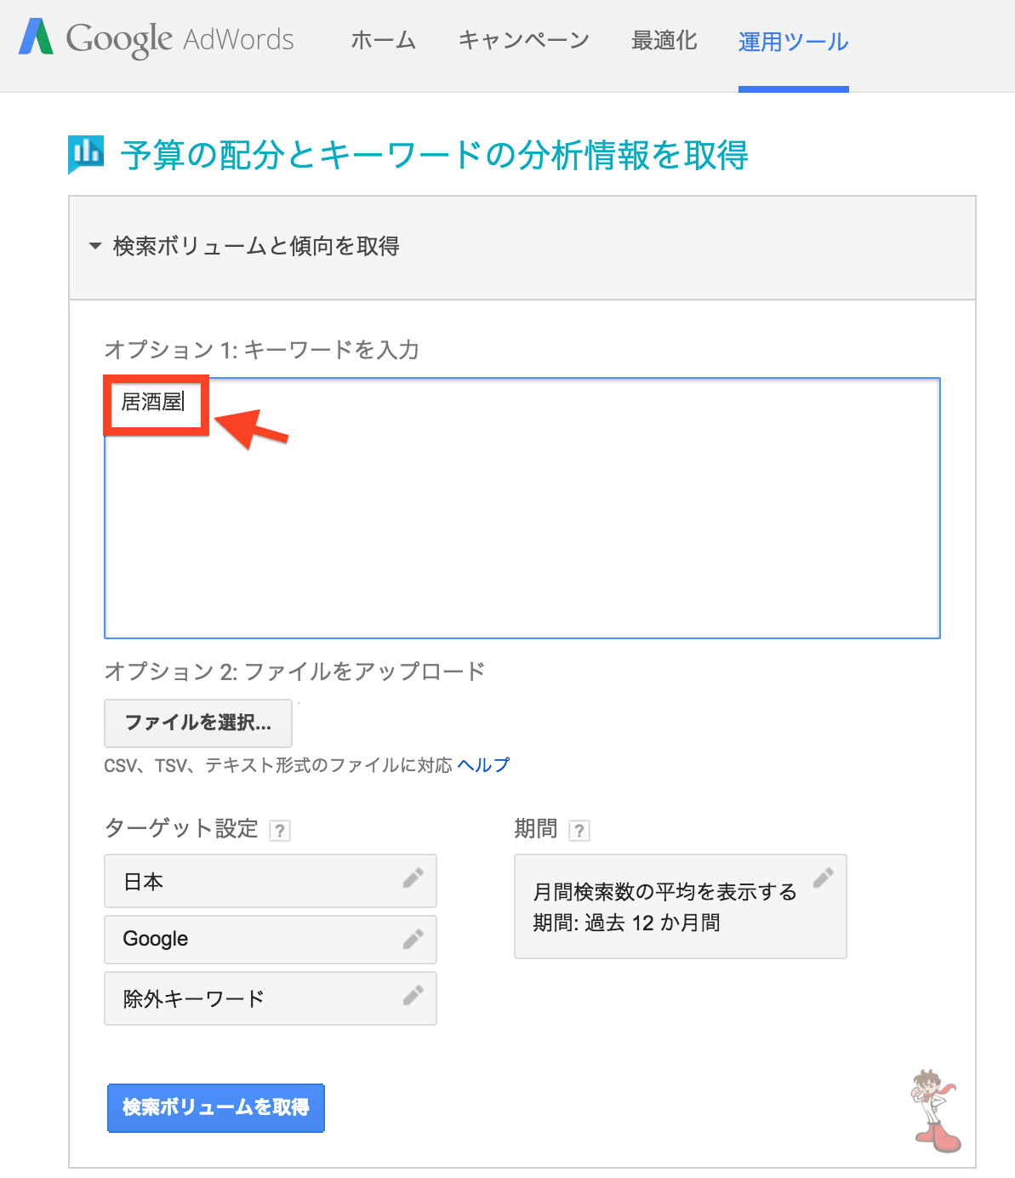Image resolution: width=1015 pixels, height=1178 pixels.
Task: Open the 日本 location targeting setting
Action: 271,881
